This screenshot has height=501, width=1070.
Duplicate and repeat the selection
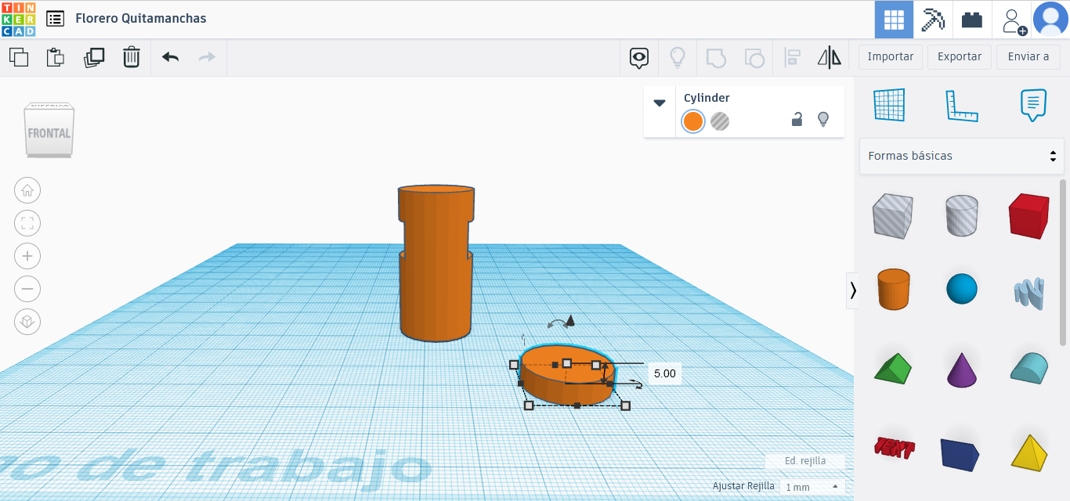tap(94, 57)
